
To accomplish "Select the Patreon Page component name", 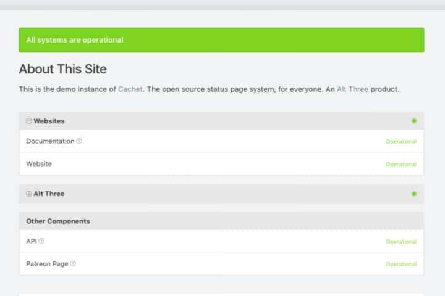I will (47, 264).
